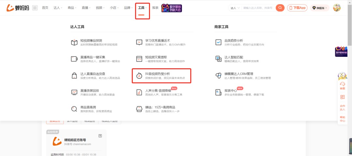This screenshot has width=352, height=156.
Task: Expand the 小店 nav dropdown
Action: pos(114,8)
